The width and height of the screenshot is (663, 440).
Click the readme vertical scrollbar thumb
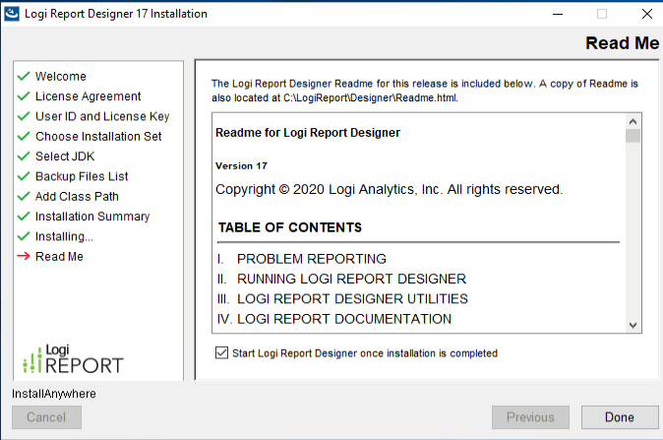pos(633,137)
